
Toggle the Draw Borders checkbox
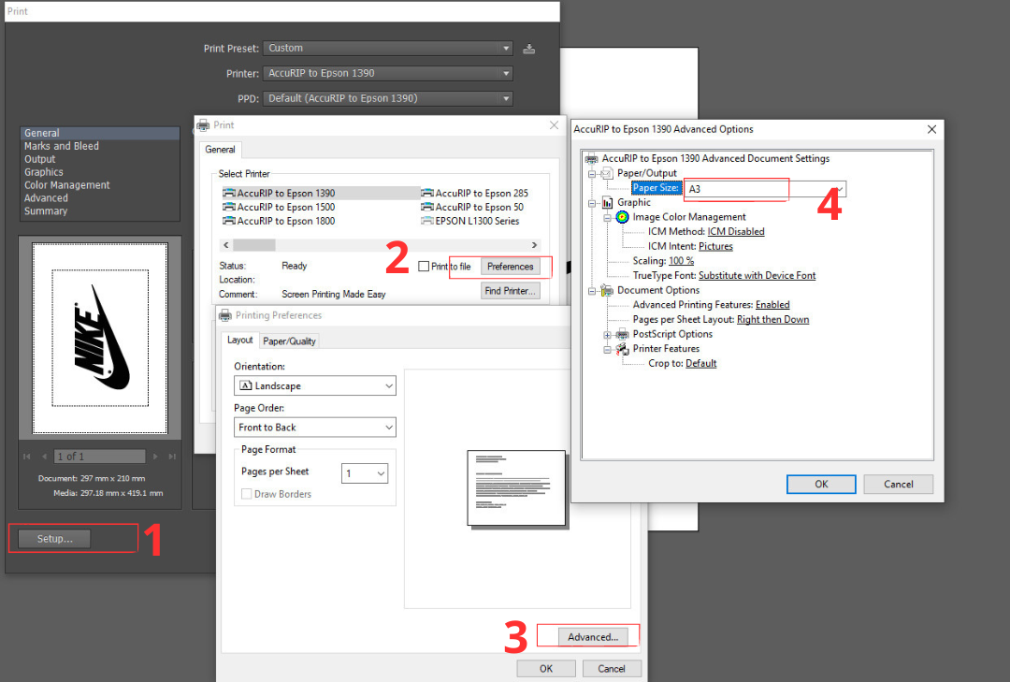246,494
